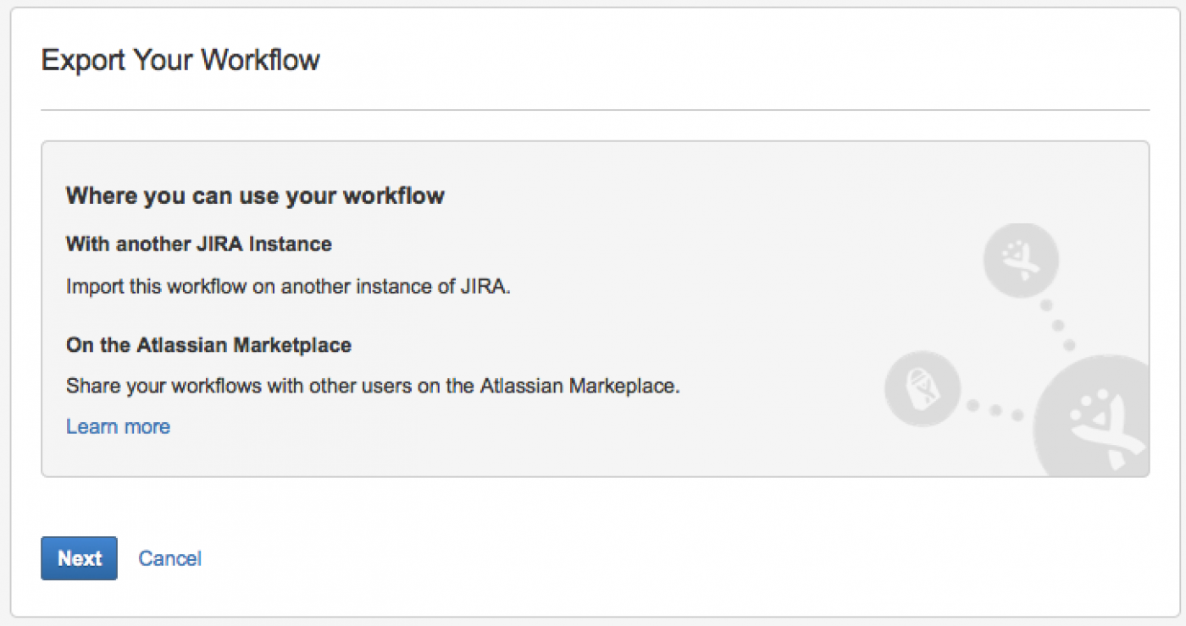Click the word 'Export' in the title

(x=76, y=61)
